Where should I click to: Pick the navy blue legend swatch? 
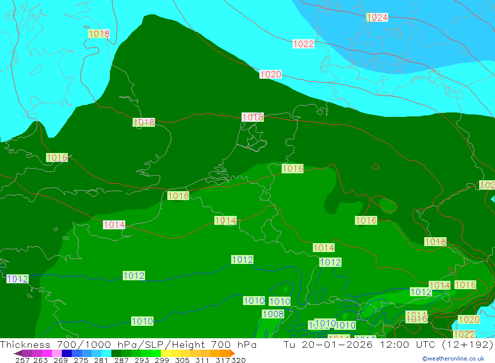click(67, 353)
